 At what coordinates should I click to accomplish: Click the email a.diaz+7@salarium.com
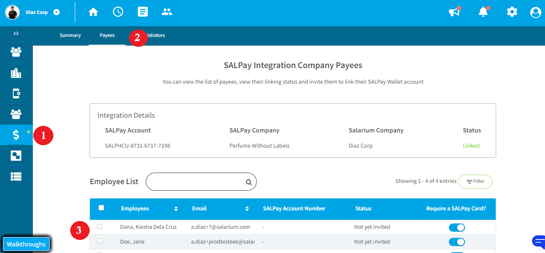coord(221,227)
